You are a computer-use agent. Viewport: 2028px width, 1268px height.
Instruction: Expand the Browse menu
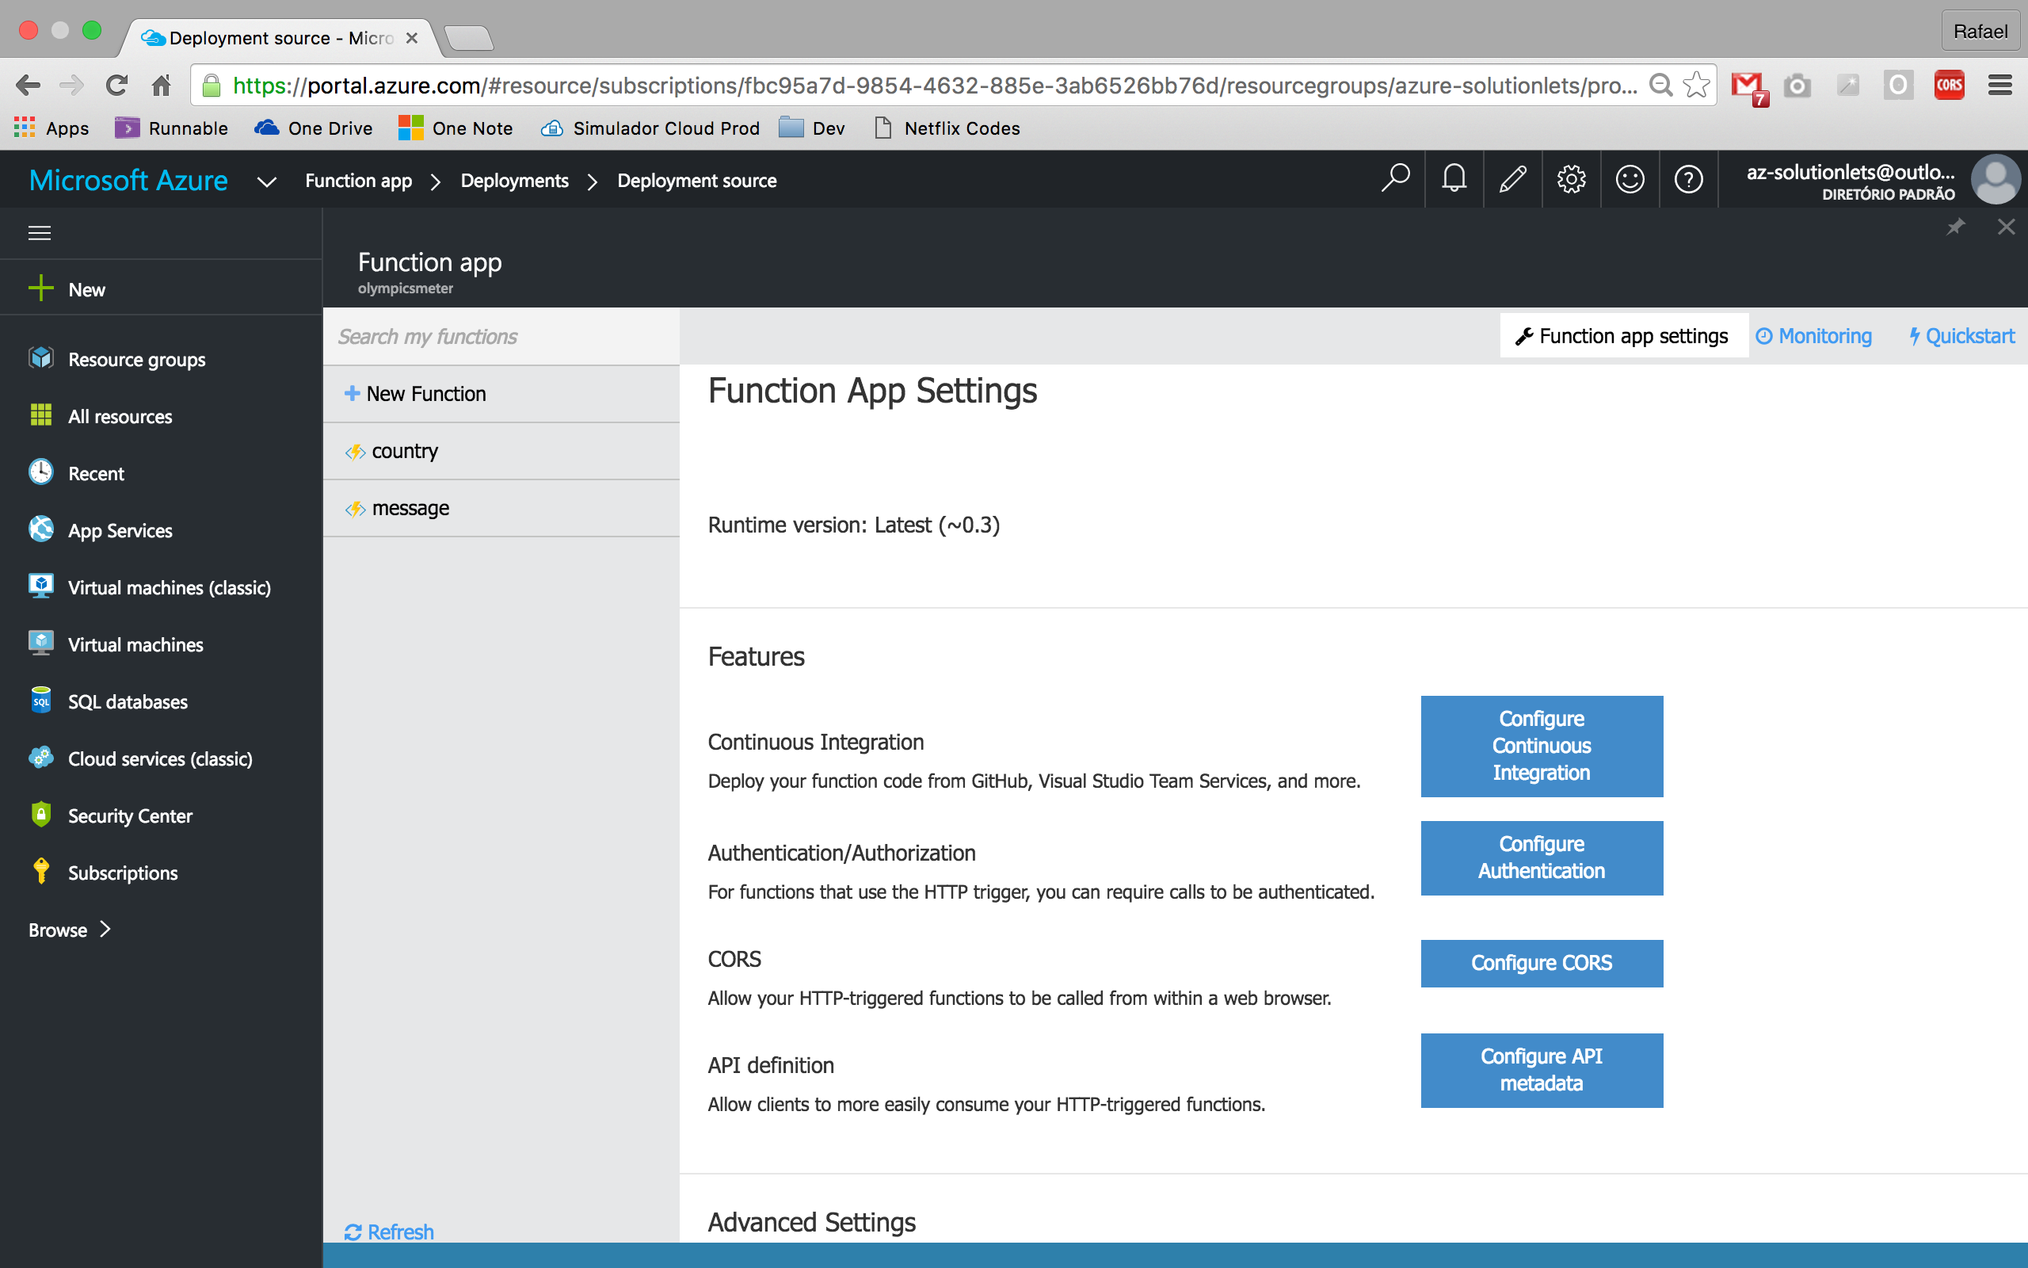[70, 930]
